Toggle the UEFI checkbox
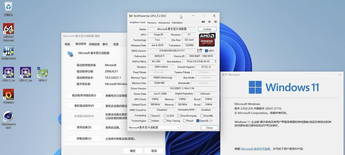345x155 pixels. [x=206, y=51]
